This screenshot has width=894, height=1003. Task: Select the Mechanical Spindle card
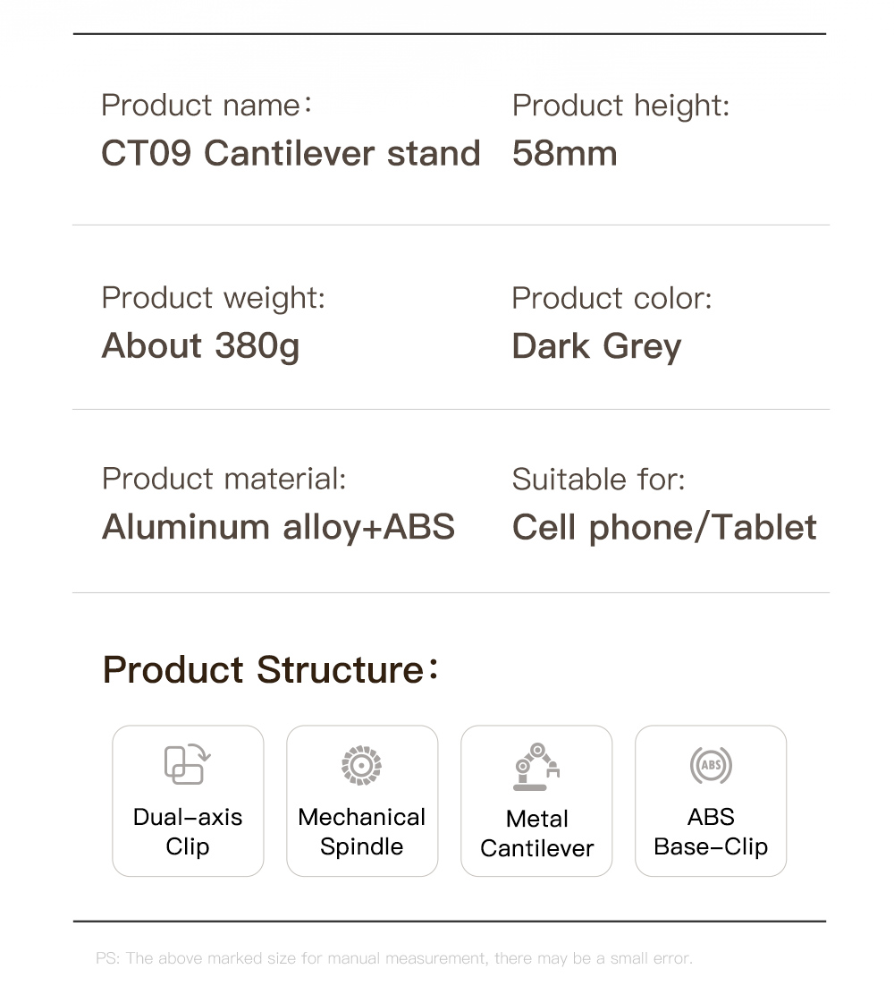362,801
